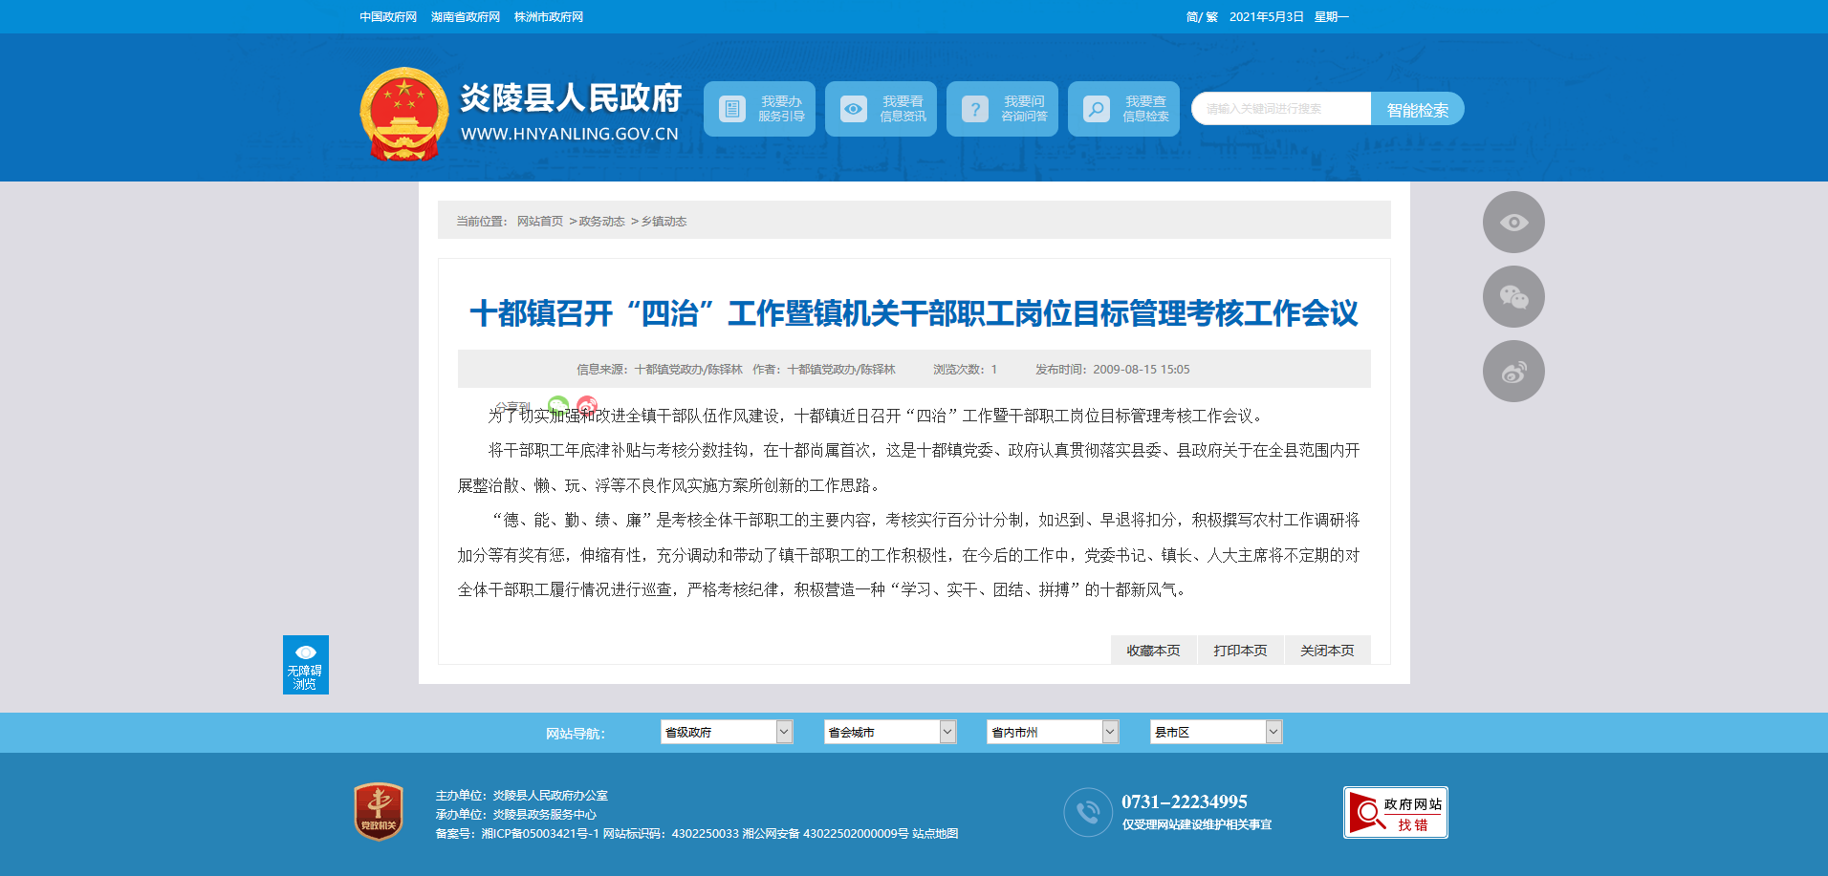
Task: Click the gray Weibo circle icon
Action: click(x=1512, y=372)
